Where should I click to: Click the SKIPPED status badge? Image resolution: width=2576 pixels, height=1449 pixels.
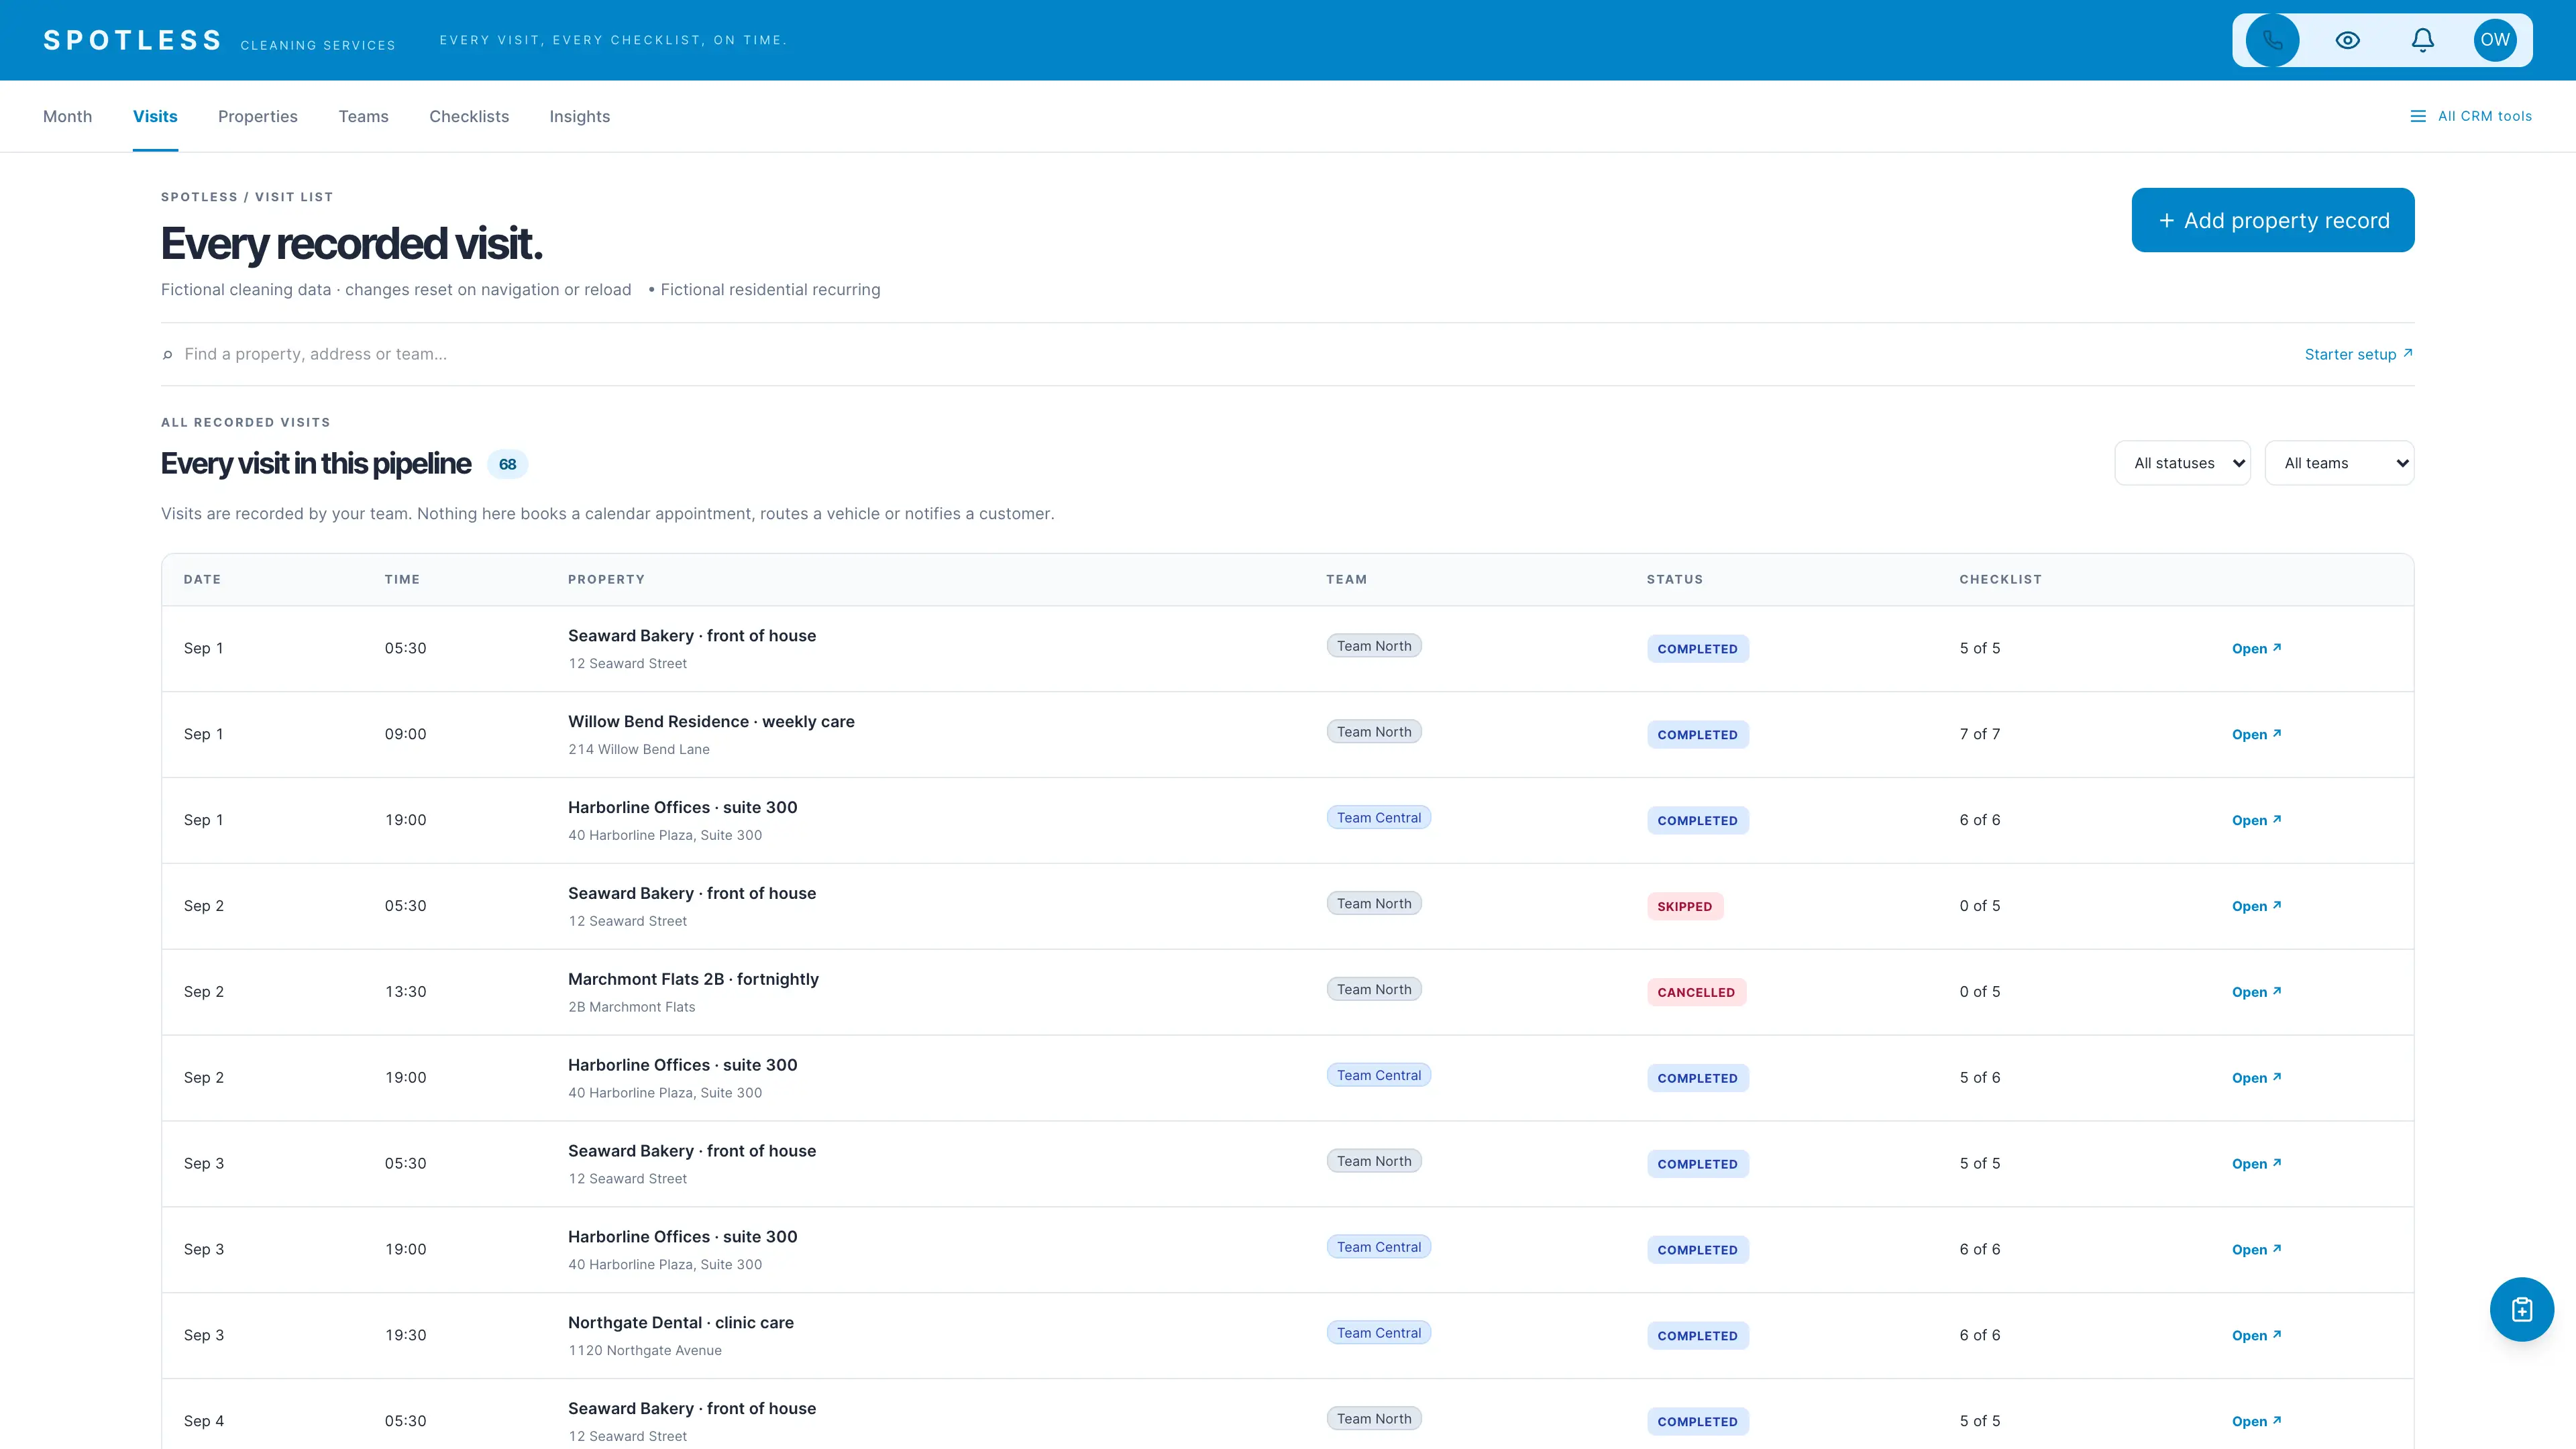pyautogui.click(x=1684, y=906)
